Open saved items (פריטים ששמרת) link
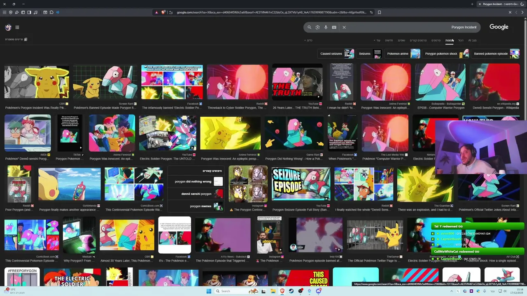The image size is (527, 296). tap(16, 39)
